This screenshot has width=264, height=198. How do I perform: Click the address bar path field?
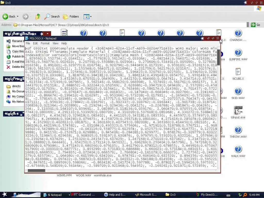[130, 25]
